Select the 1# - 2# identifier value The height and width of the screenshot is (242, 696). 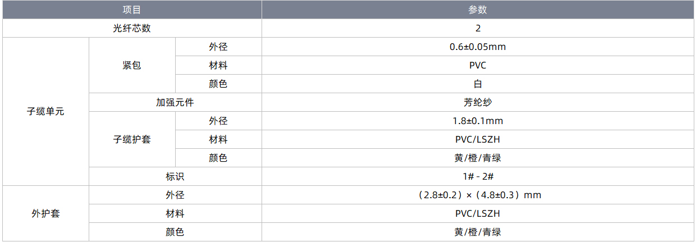tap(478, 177)
